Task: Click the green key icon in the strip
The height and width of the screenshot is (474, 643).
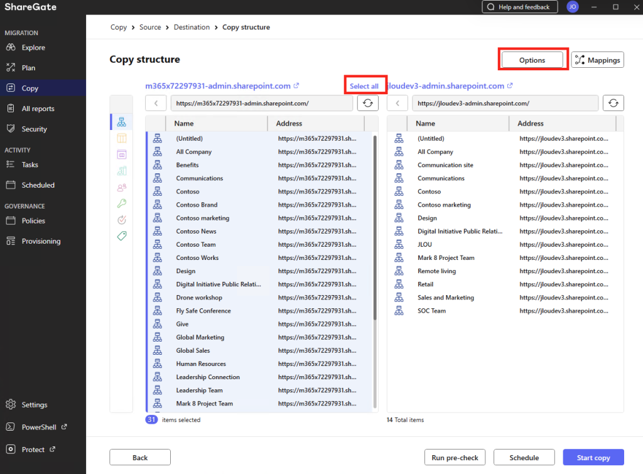Action: click(121, 203)
